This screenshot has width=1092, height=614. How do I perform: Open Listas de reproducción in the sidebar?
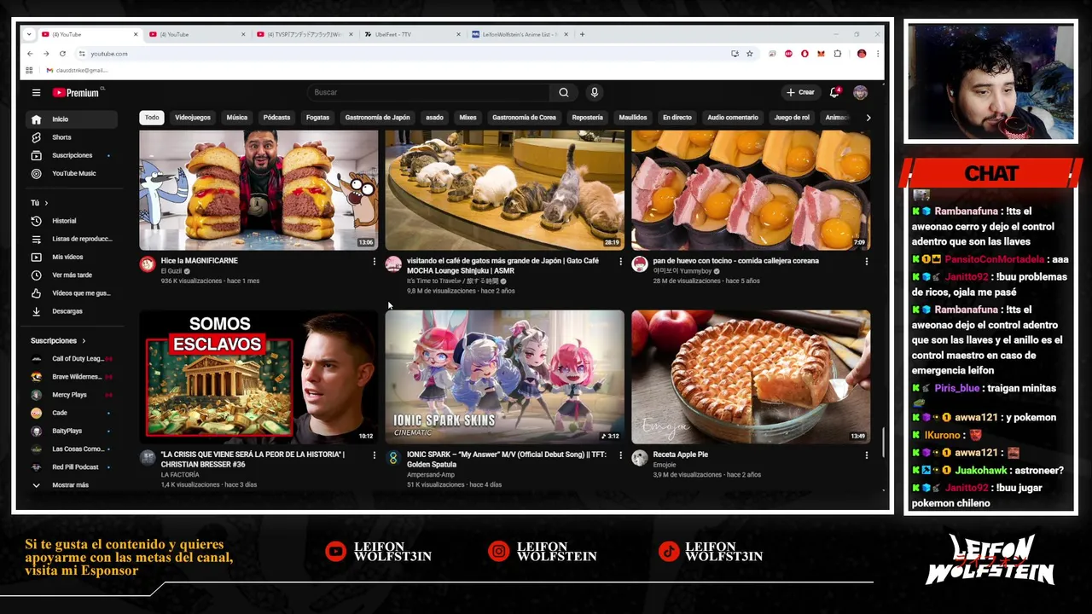coord(72,239)
